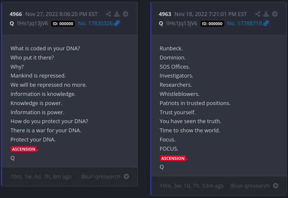
Task: Click ID: 000000 badge on post 4966
Action: [x=63, y=24]
